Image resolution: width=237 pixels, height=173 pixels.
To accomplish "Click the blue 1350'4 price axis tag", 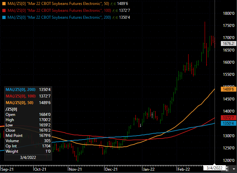I will point(229,123).
